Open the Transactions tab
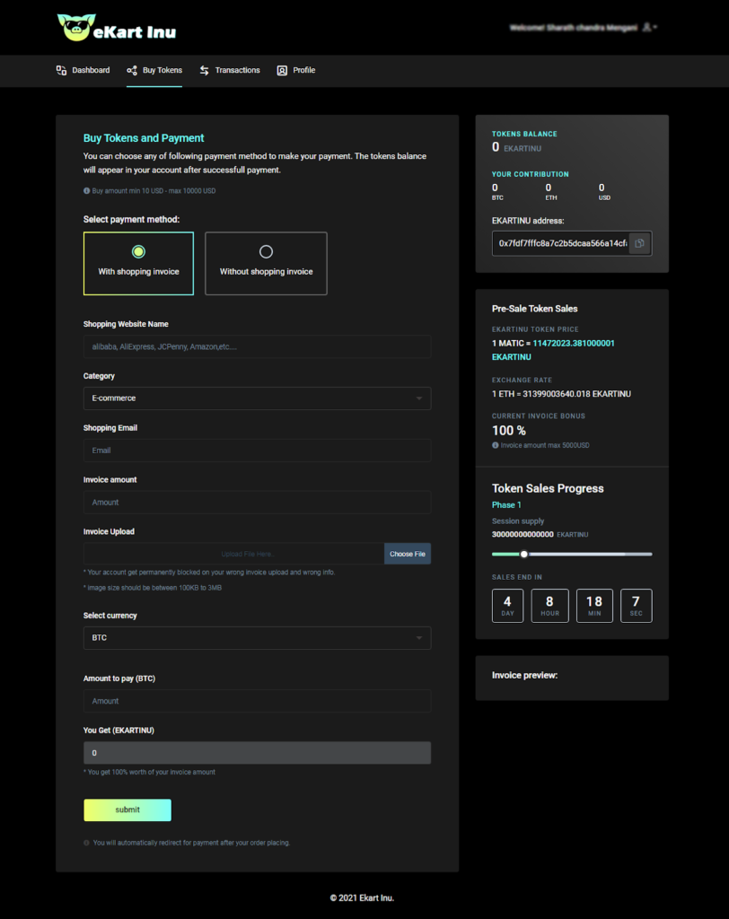 point(230,70)
